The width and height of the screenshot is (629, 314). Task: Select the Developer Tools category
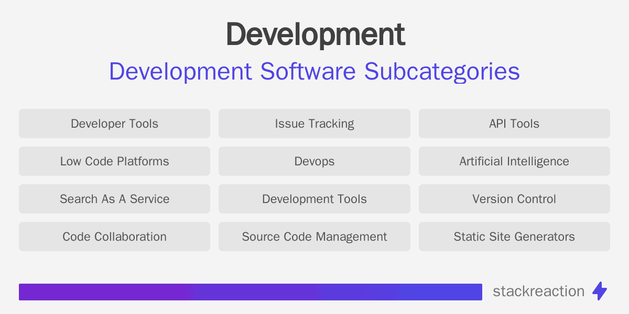pyautogui.click(x=114, y=124)
